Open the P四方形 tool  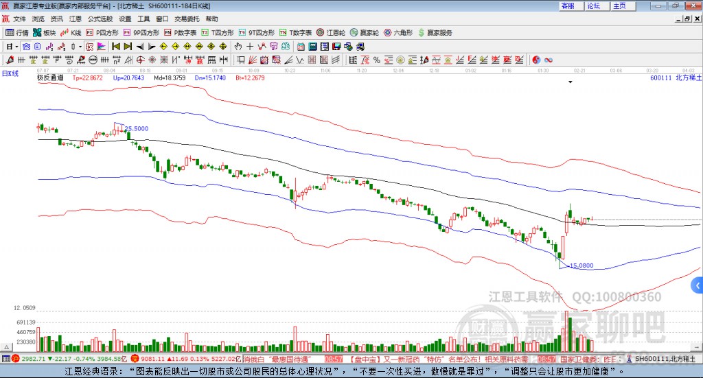click(x=102, y=33)
